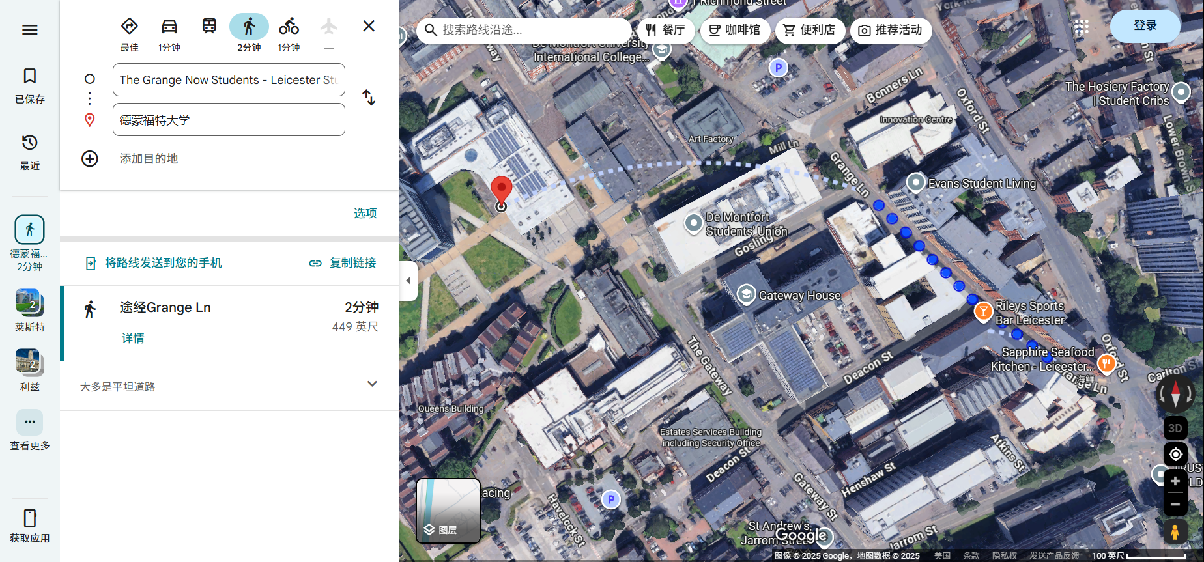1204x562 pixels.
Task: Open the Google apps grid
Action: tap(1082, 27)
